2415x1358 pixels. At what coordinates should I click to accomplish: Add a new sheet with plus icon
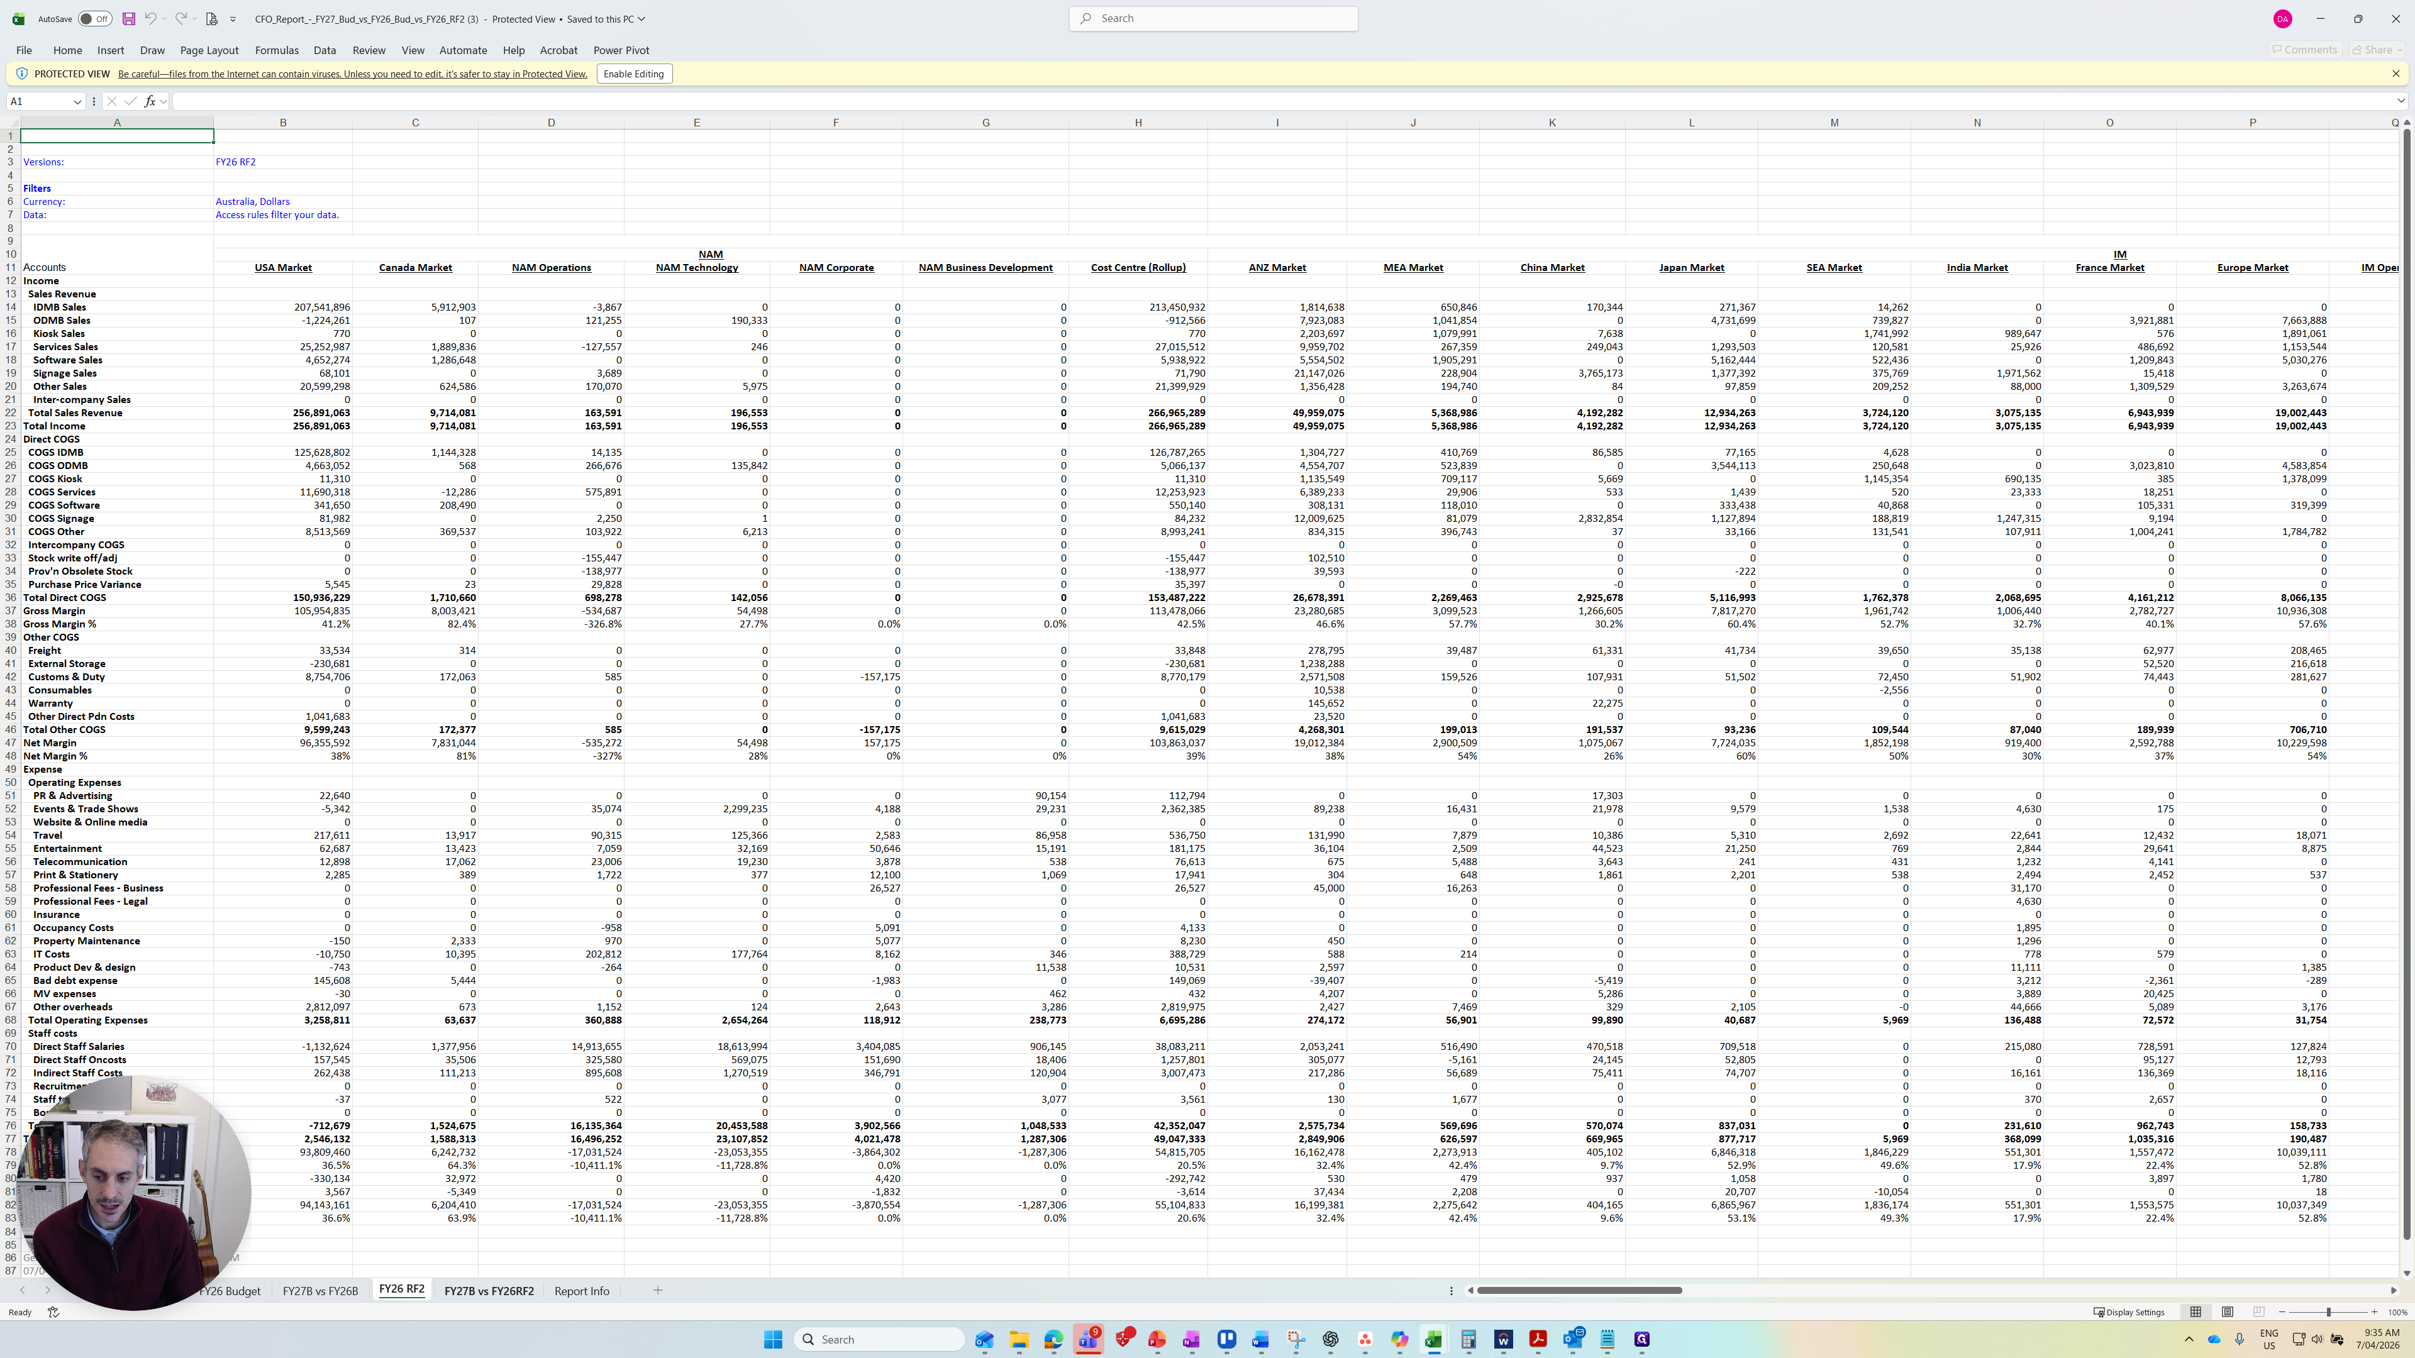658,1291
